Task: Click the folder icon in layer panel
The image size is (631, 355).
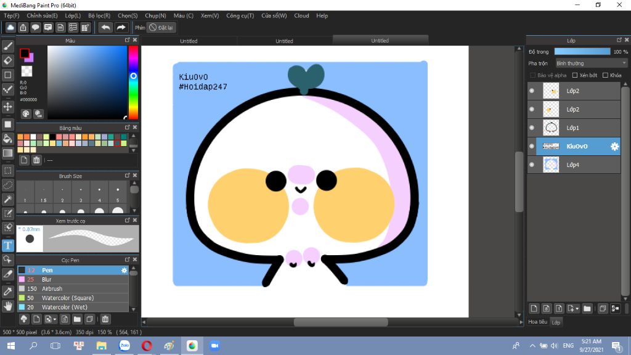Action: click(587, 309)
